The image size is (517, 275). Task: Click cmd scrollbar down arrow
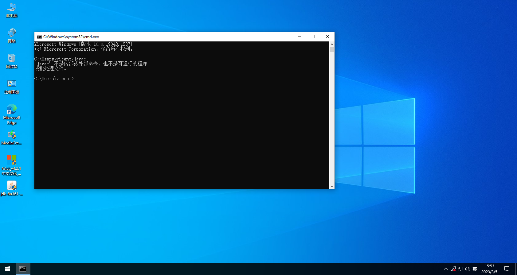[332, 186]
